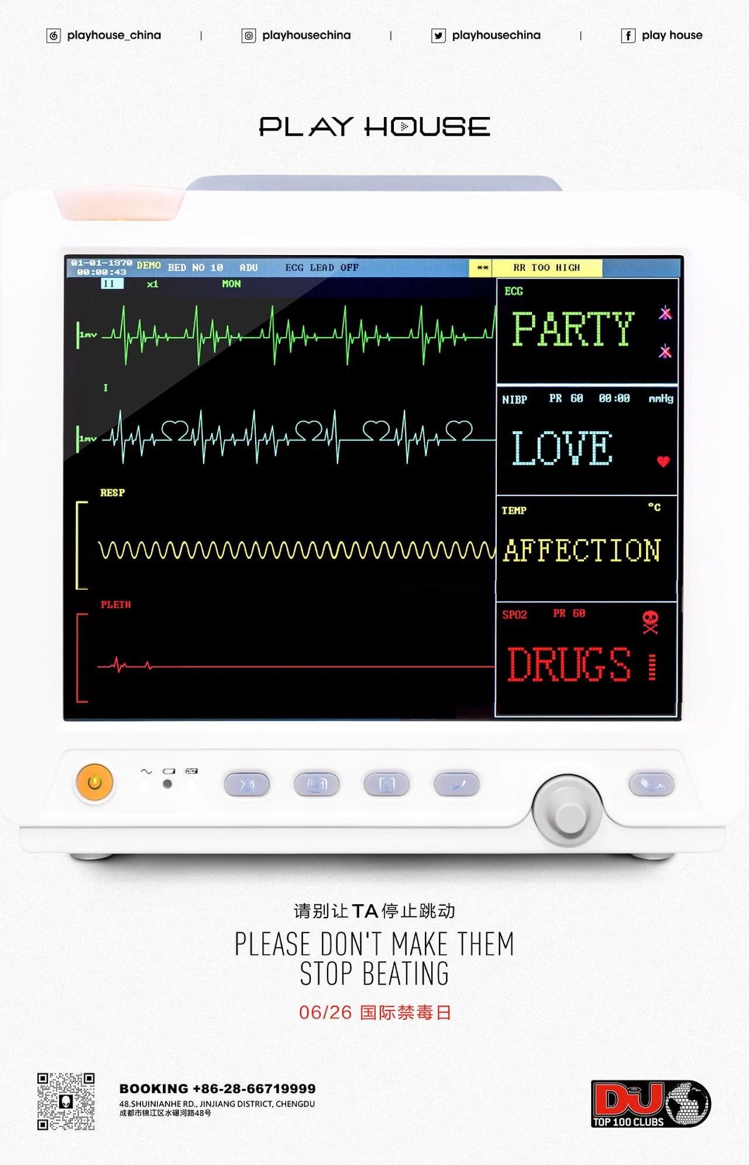Click the Shuinianhe Rd. address line
Image resolution: width=749 pixels, height=1165 pixels.
tap(217, 1104)
